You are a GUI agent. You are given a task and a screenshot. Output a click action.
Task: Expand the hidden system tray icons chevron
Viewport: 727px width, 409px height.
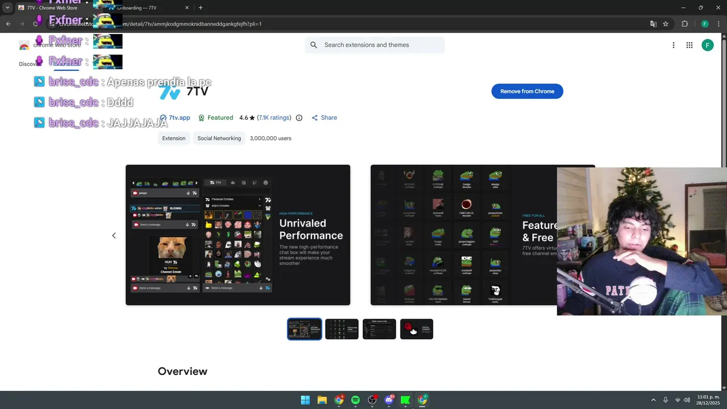(653, 400)
